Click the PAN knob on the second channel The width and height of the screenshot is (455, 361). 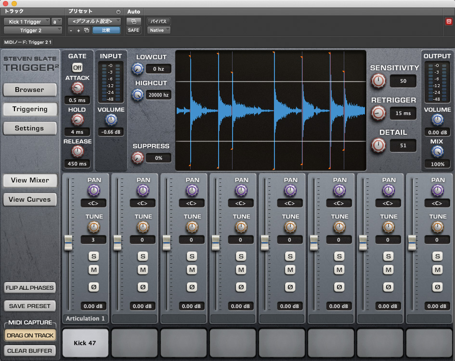point(143,191)
